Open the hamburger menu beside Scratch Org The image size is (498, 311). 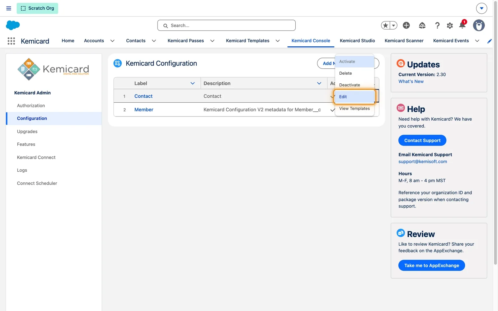coord(9,8)
